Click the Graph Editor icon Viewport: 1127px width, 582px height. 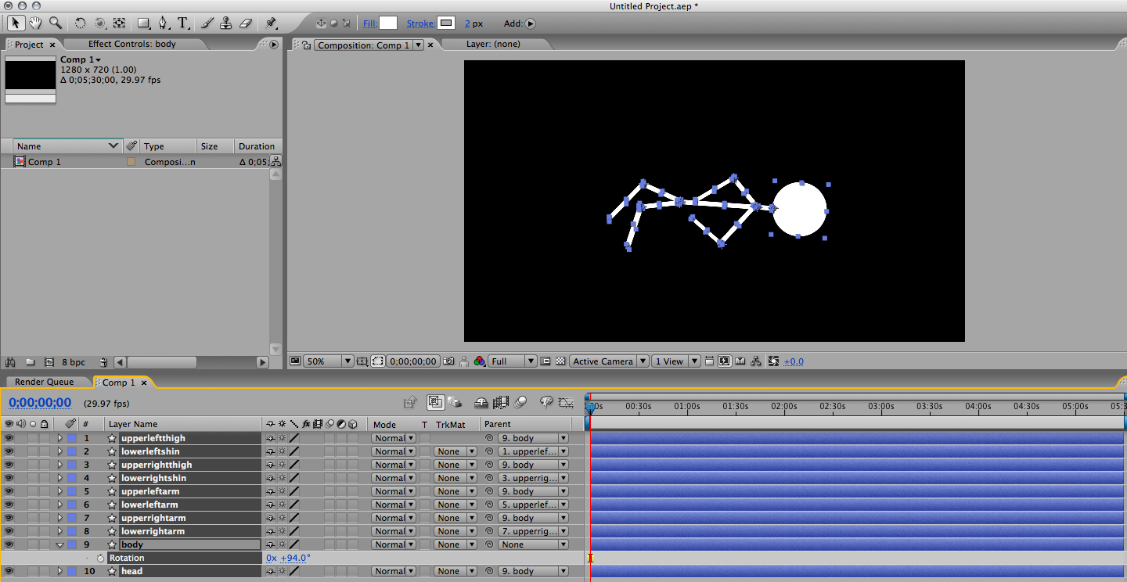click(566, 402)
